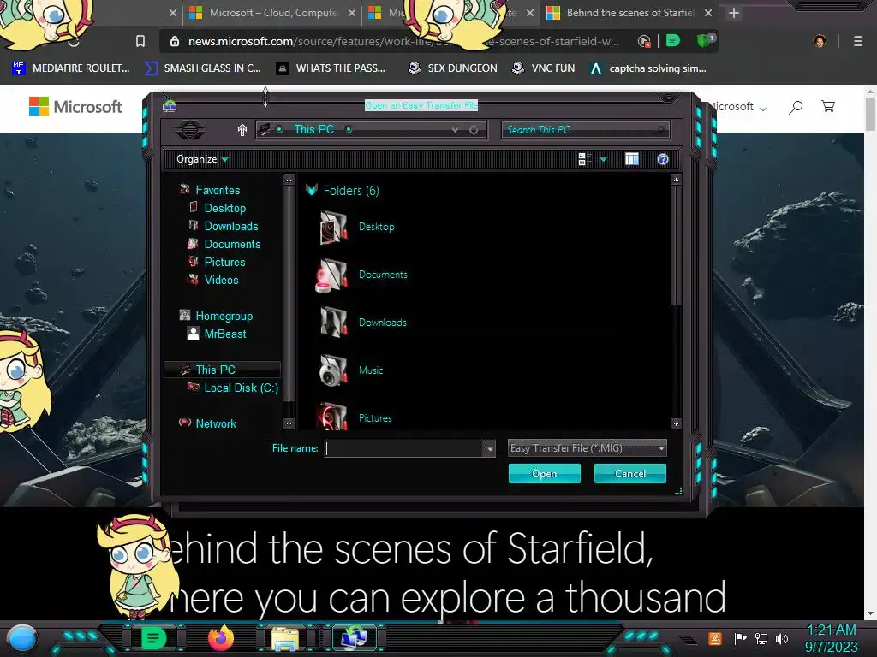This screenshot has height=657, width=877.
Task: Click file list scroll down arrow
Action: (x=676, y=423)
